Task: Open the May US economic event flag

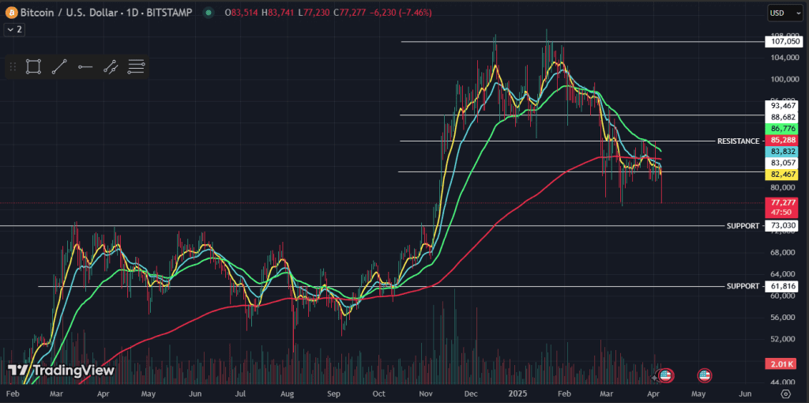Action: coord(704,375)
